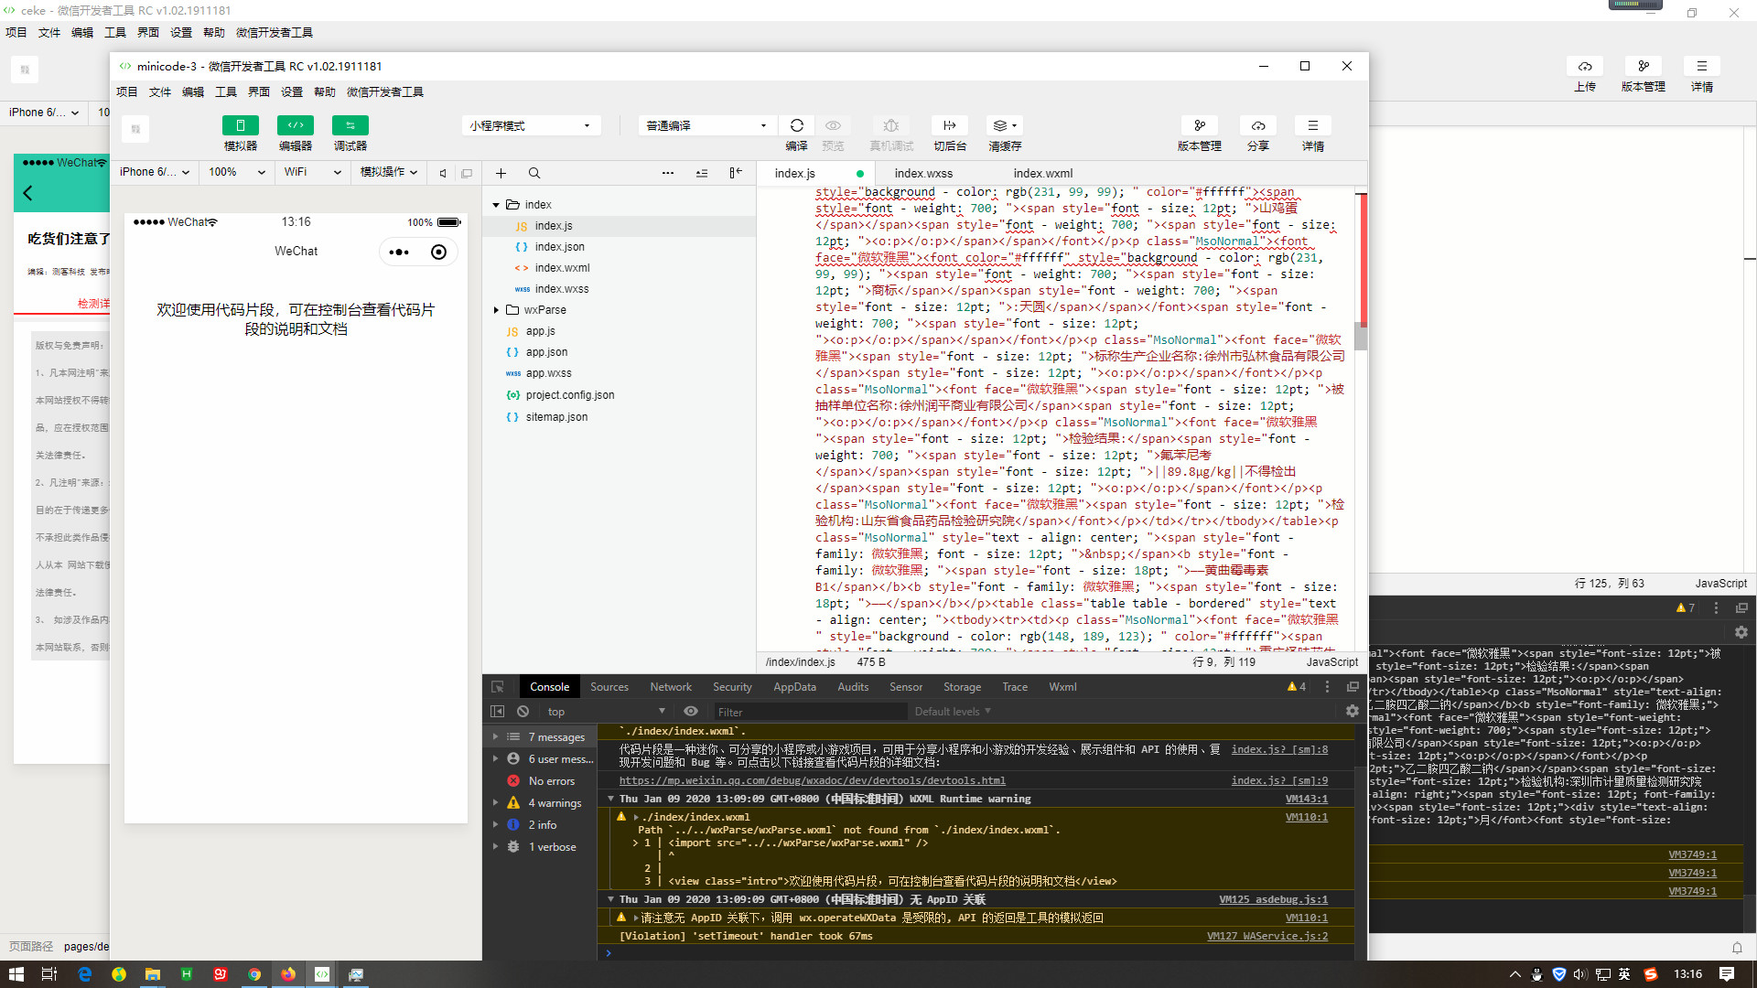Toggle the 调试器 debugger panel button

pyautogui.click(x=350, y=125)
